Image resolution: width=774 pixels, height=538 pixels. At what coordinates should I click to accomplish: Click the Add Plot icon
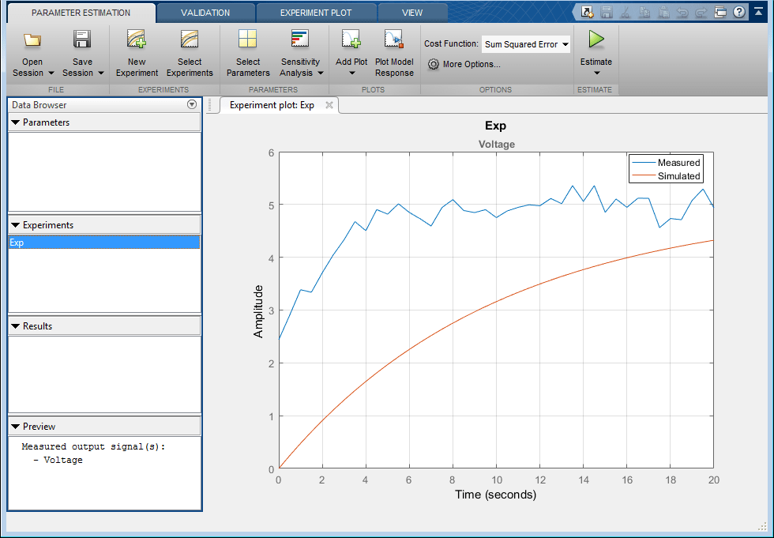(x=351, y=39)
